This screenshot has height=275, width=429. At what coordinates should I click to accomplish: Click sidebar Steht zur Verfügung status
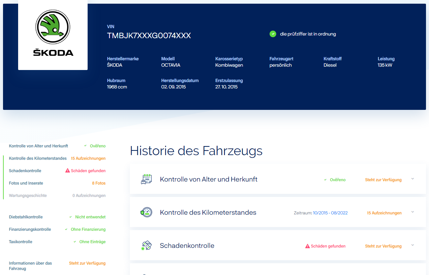pos(87,263)
